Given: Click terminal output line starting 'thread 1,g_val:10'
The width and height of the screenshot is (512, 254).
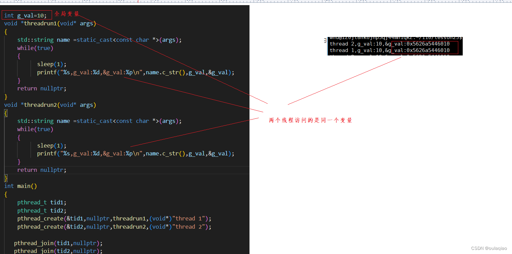Looking at the screenshot, I should coord(389,50).
